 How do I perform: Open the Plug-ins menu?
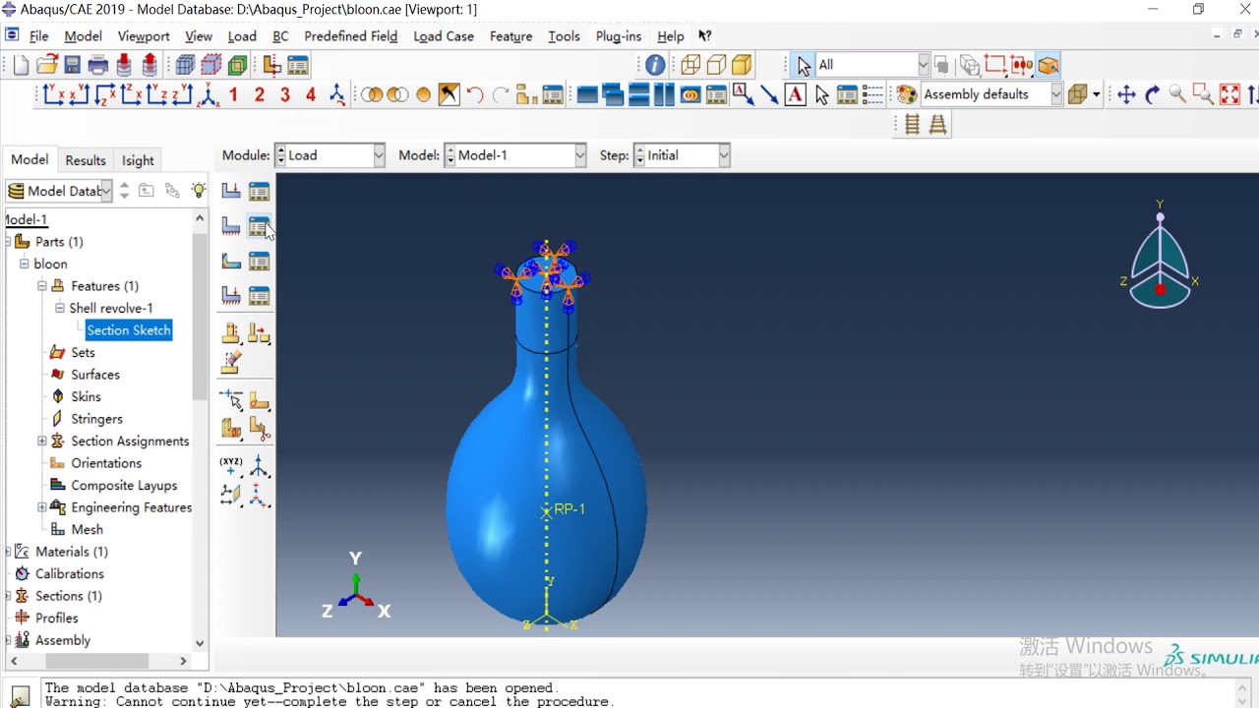[x=619, y=36]
